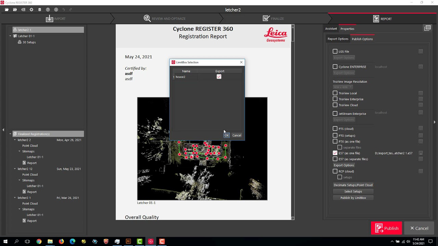
Task: Click Publish by LimitBox button
Action: click(353, 198)
